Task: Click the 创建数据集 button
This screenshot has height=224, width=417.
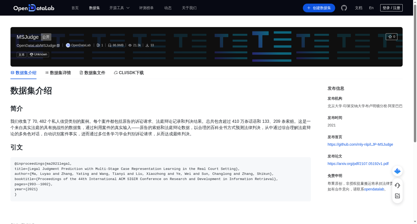Action: 319,8
